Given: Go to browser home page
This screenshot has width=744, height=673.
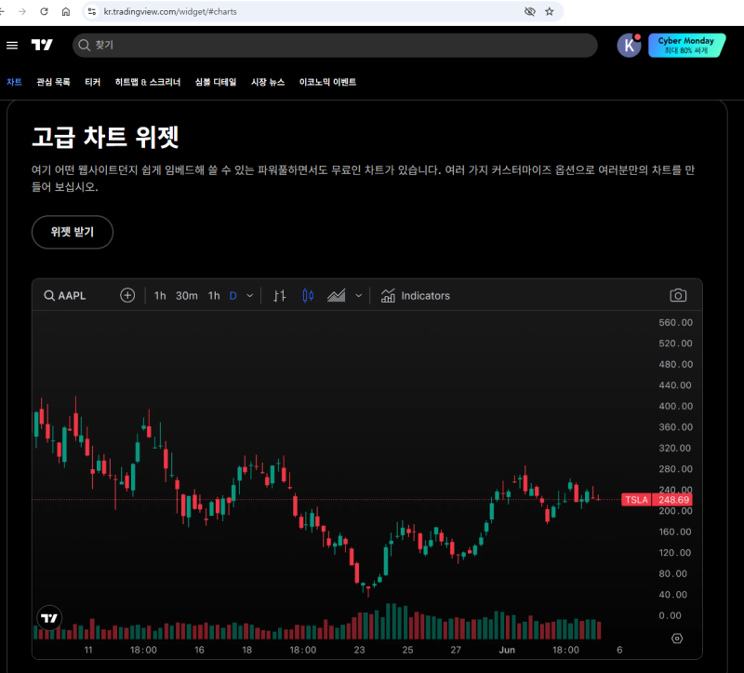Looking at the screenshot, I should 66,11.
